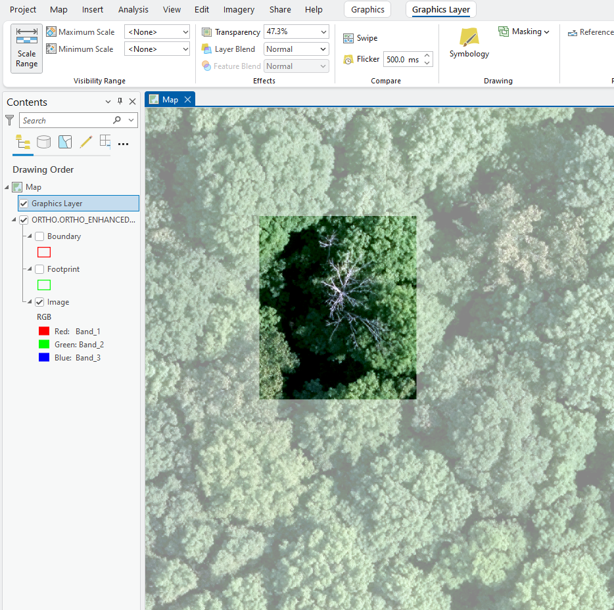Viewport: 614px width, 610px height.
Task: Activate the Swipe tool
Action: (x=360, y=38)
